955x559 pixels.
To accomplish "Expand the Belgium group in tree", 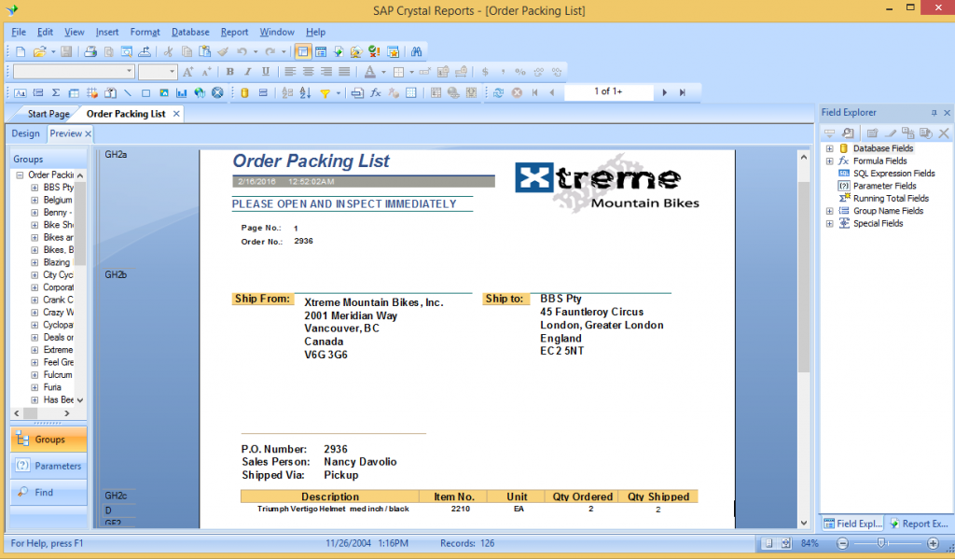I will pos(35,200).
